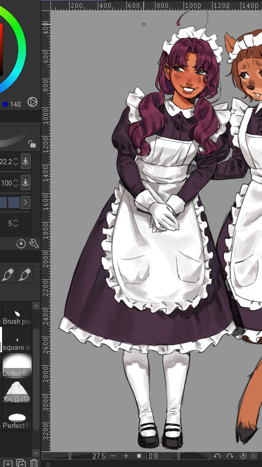Expand the arrow next to blue swatches
The width and height of the screenshot is (262, 467).
click(x=25, y=203)
